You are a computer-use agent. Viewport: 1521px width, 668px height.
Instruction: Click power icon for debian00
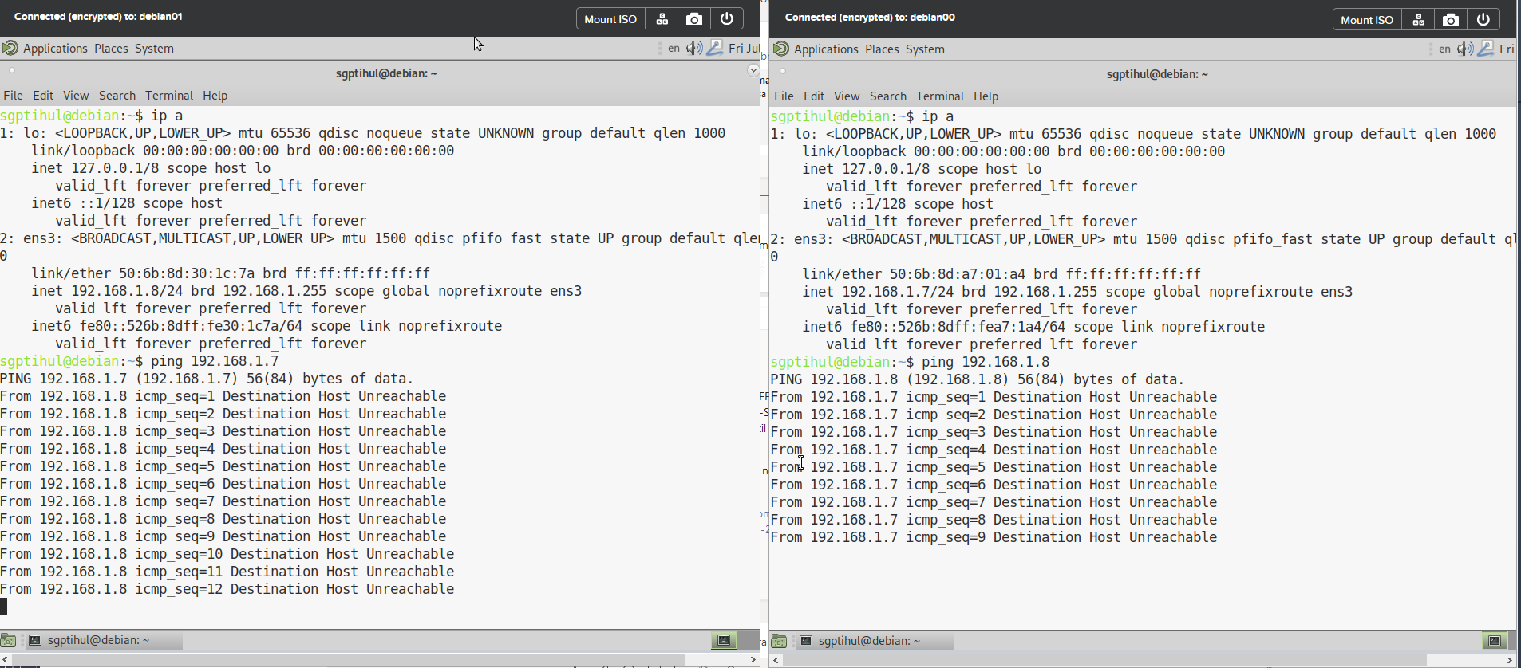(x=1483, y=20)
